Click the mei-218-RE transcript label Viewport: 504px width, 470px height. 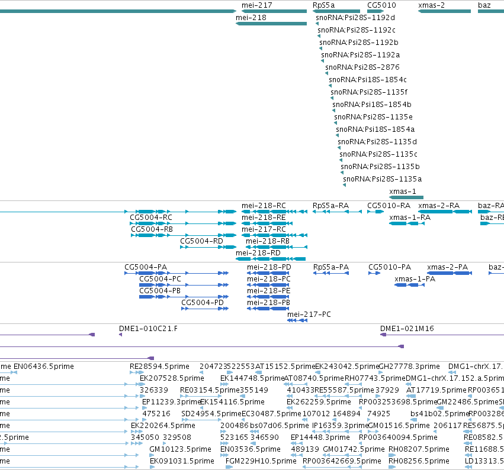pos(264,218)
